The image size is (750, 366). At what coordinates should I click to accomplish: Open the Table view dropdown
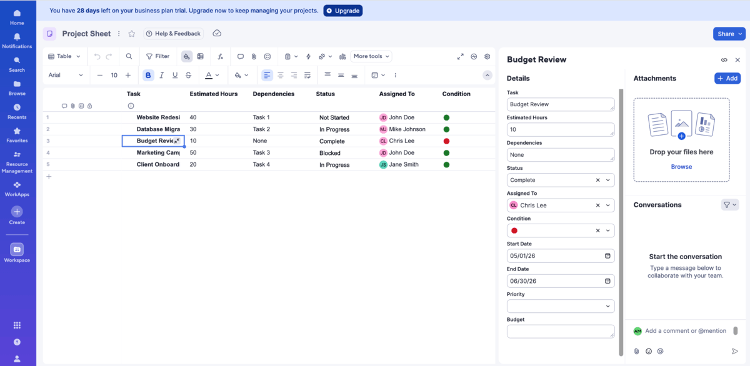(x=63, y=56)
